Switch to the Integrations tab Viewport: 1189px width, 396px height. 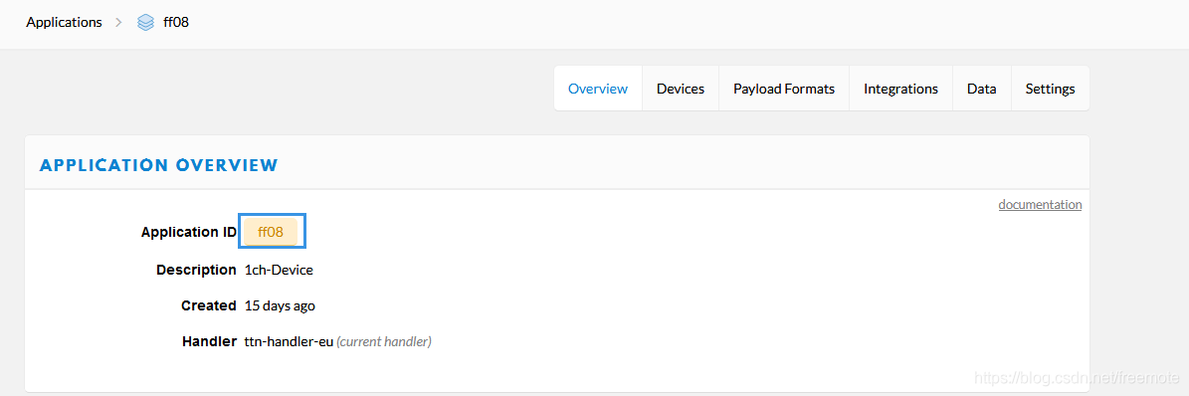[900, 89]
